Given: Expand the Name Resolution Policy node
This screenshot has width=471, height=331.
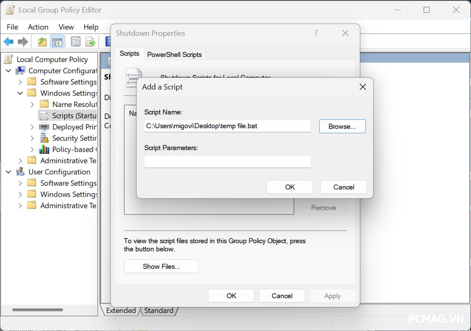Looking at the screenshot, I should tap(32, 105).
